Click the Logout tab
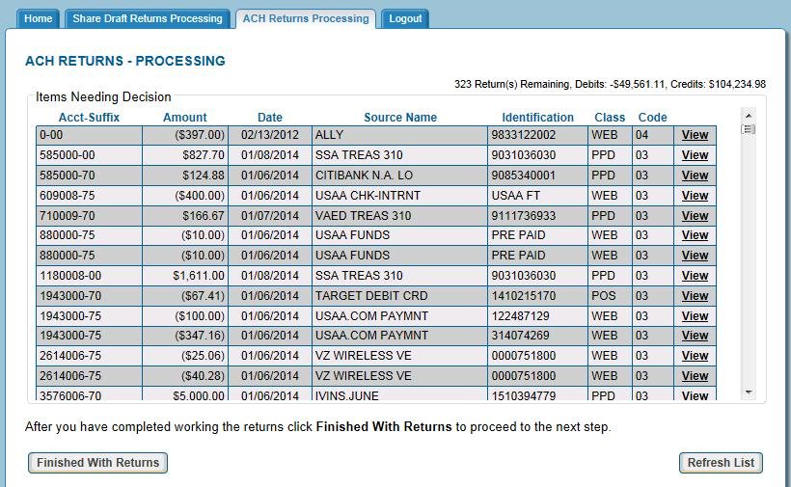This screenshot has width=791, height=487. [x=405, y=18]
